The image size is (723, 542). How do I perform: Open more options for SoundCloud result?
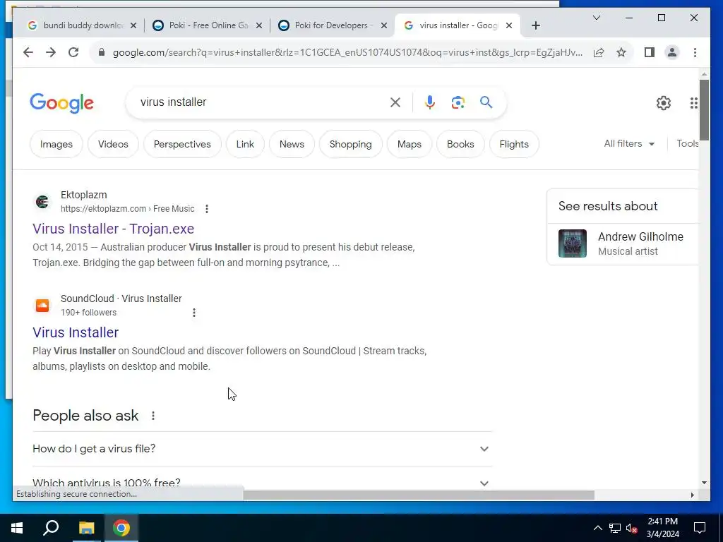(x=194, y=313)
